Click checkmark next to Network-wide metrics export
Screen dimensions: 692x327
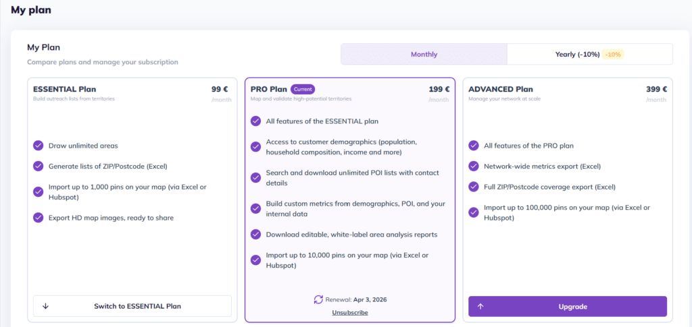point(474,166)
